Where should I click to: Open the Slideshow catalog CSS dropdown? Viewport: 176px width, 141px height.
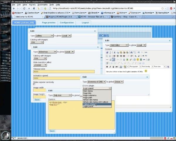[40, 58]
